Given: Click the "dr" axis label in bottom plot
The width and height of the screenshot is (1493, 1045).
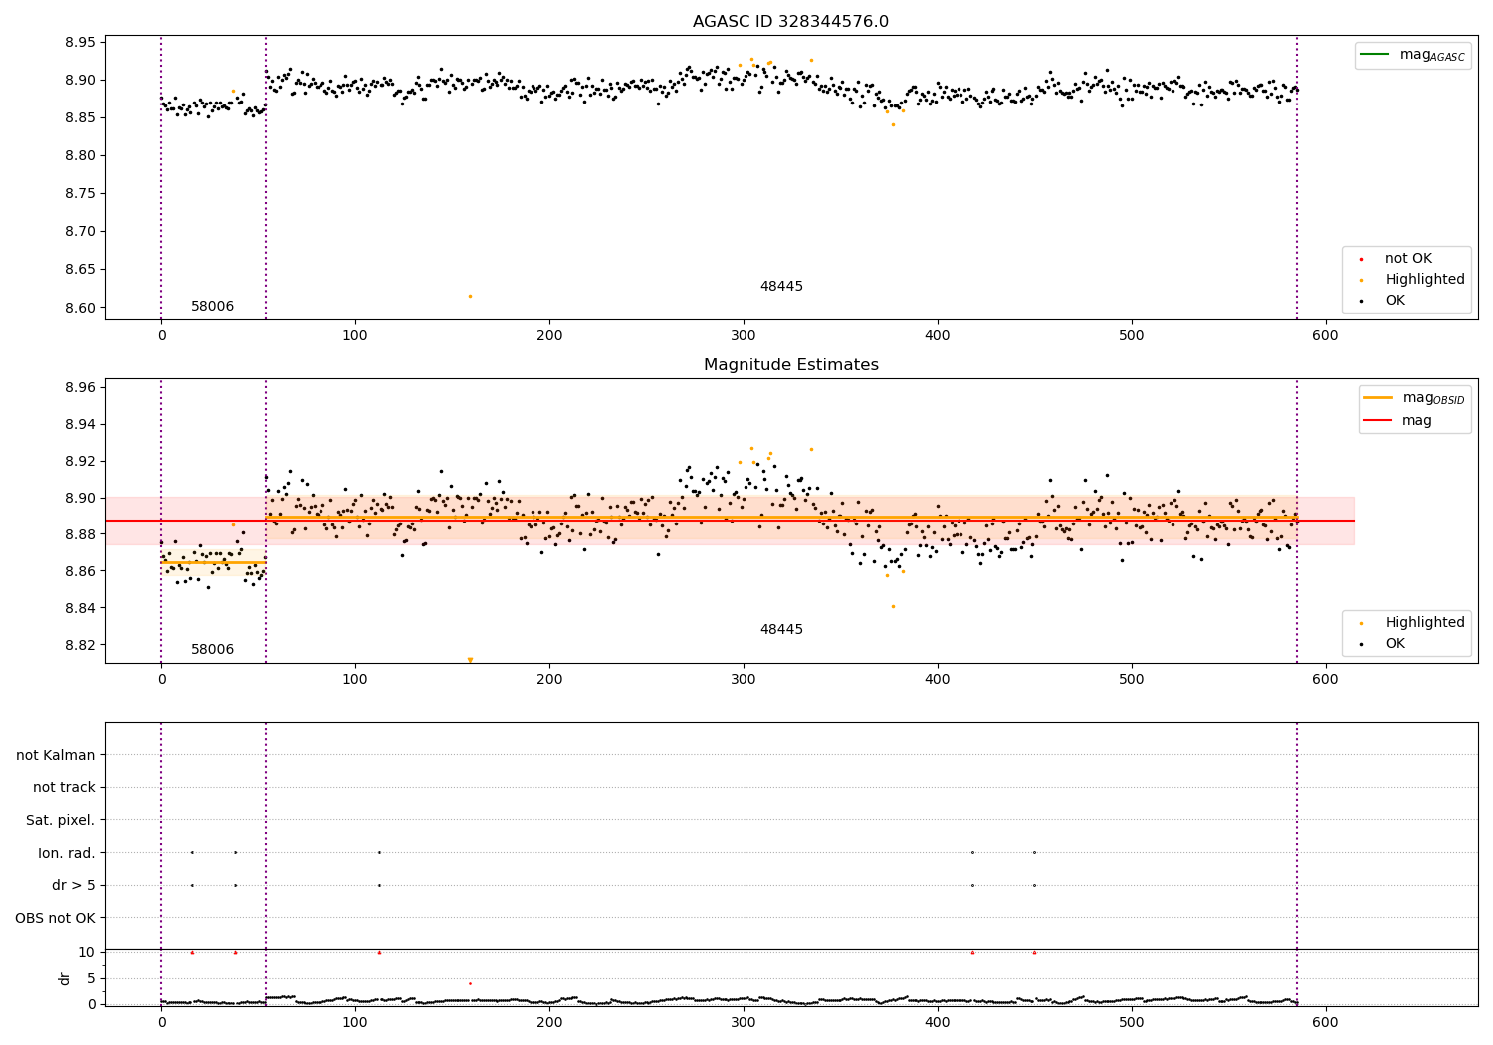Looking at the screenshot, I should (65, 978).
